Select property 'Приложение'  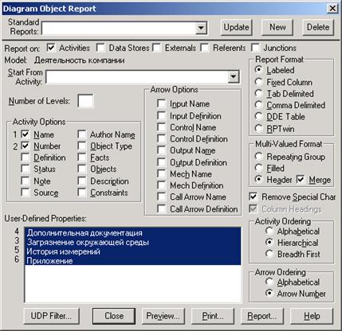[x=132, y=260]
